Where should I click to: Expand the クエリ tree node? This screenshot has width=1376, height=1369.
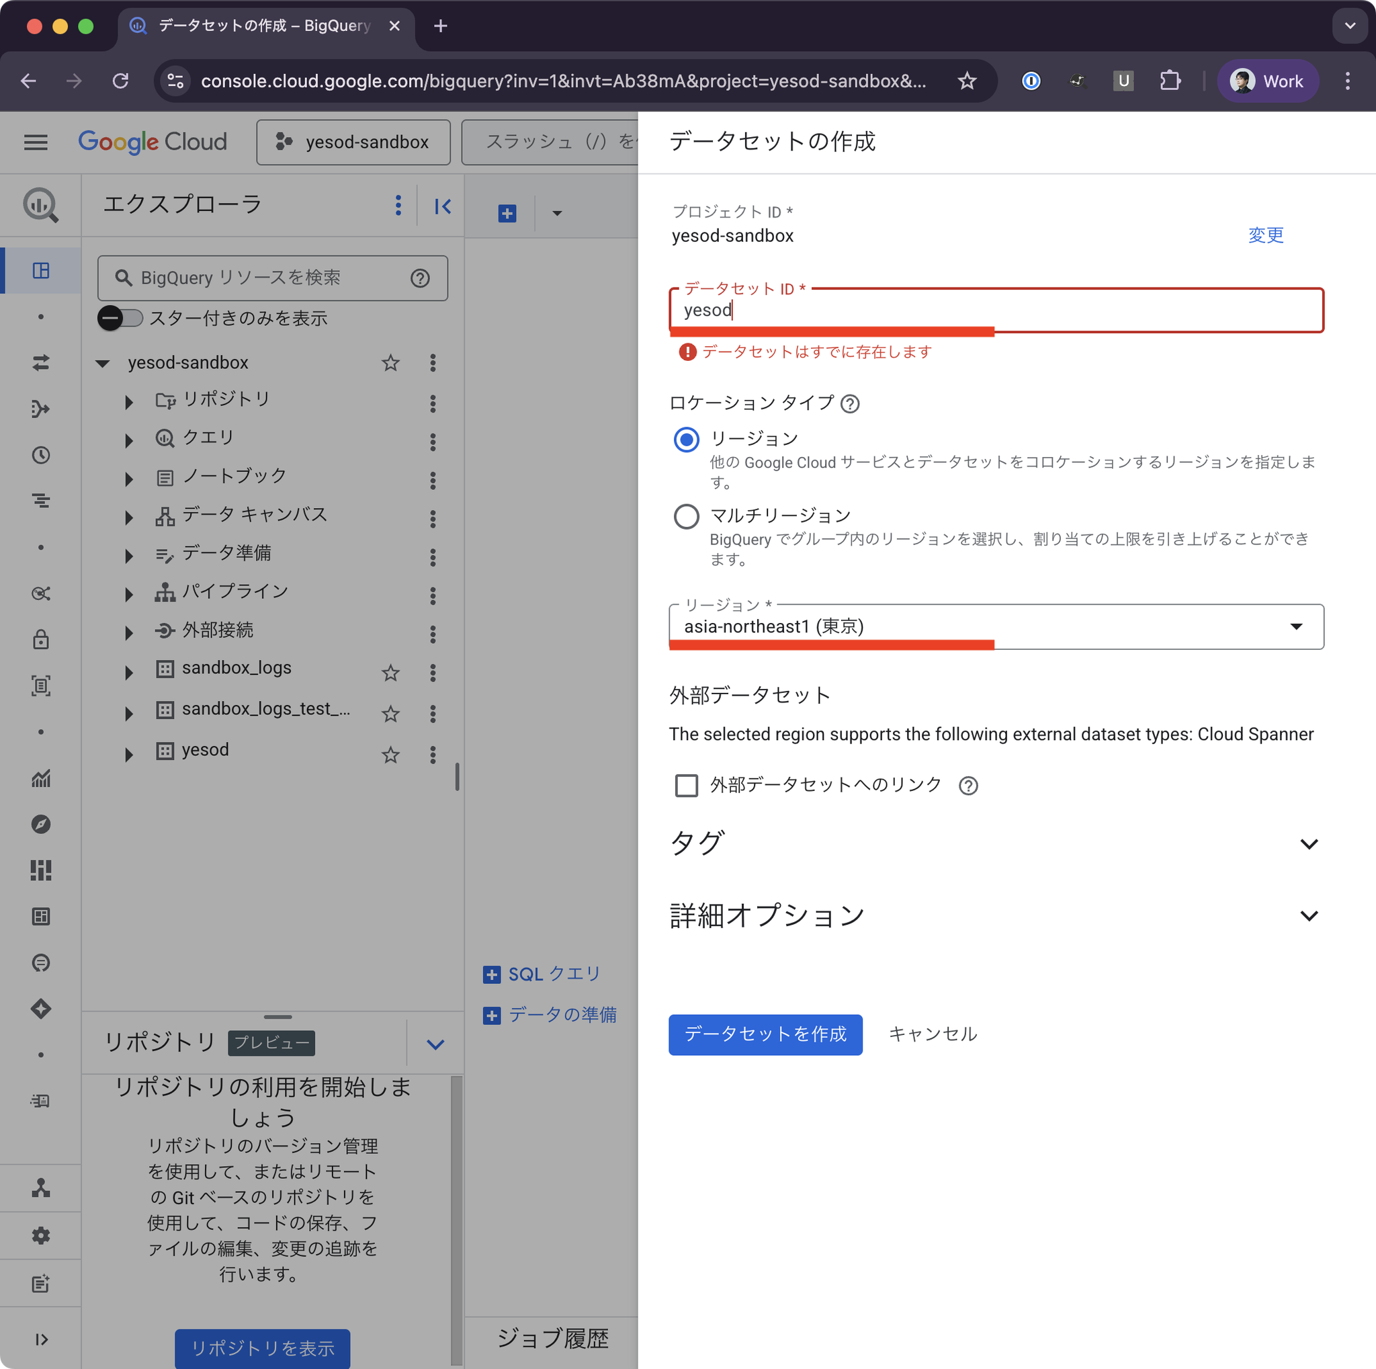[129, 441]
